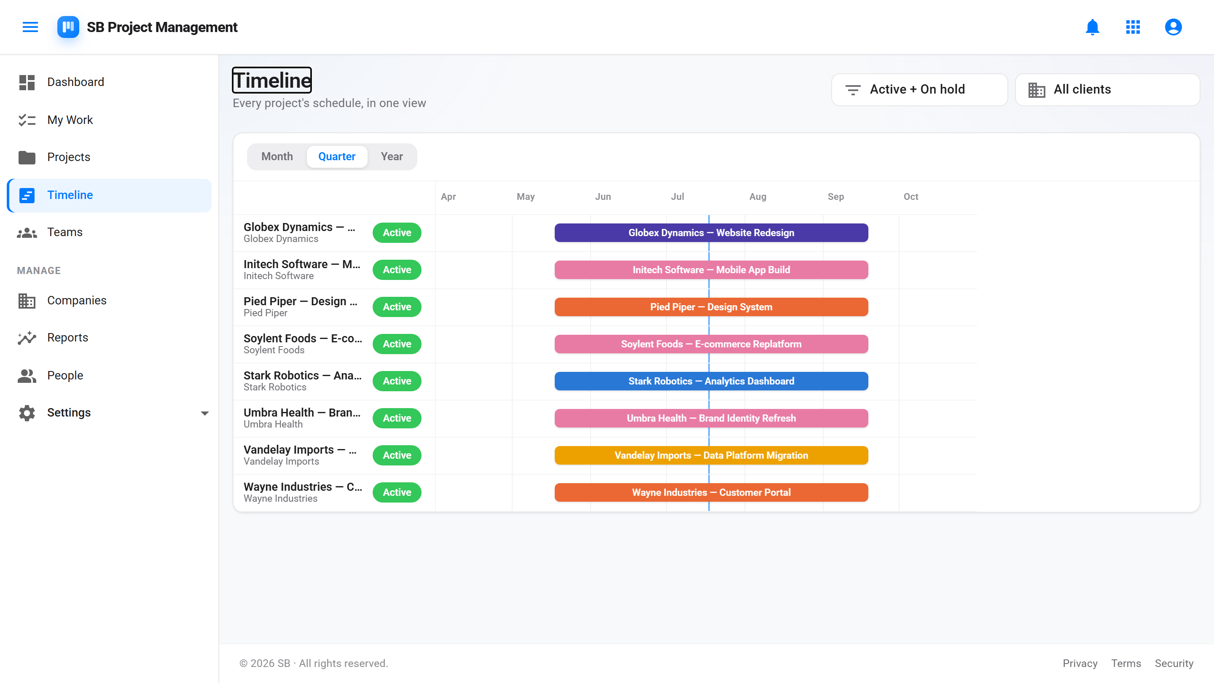Screen dimensions: 1214x683
Task: Expand the Settings submenu arrow
Action: pos(204,413)
